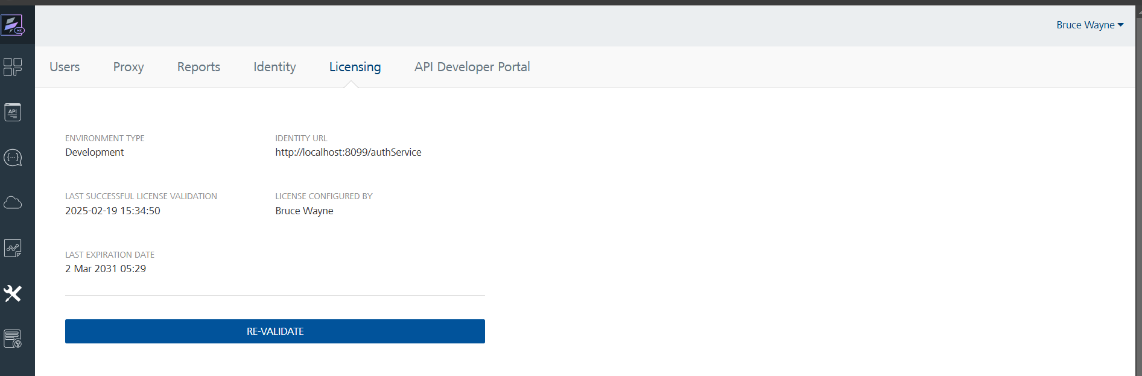Click the identity URL localhost:8099/authService text

coord(348,152)
